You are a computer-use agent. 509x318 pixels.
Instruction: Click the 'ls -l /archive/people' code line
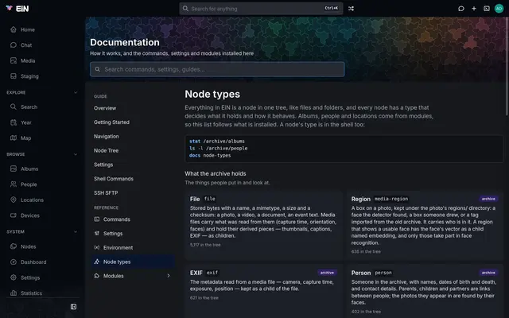pyautogui.click(x=218, y=149)
